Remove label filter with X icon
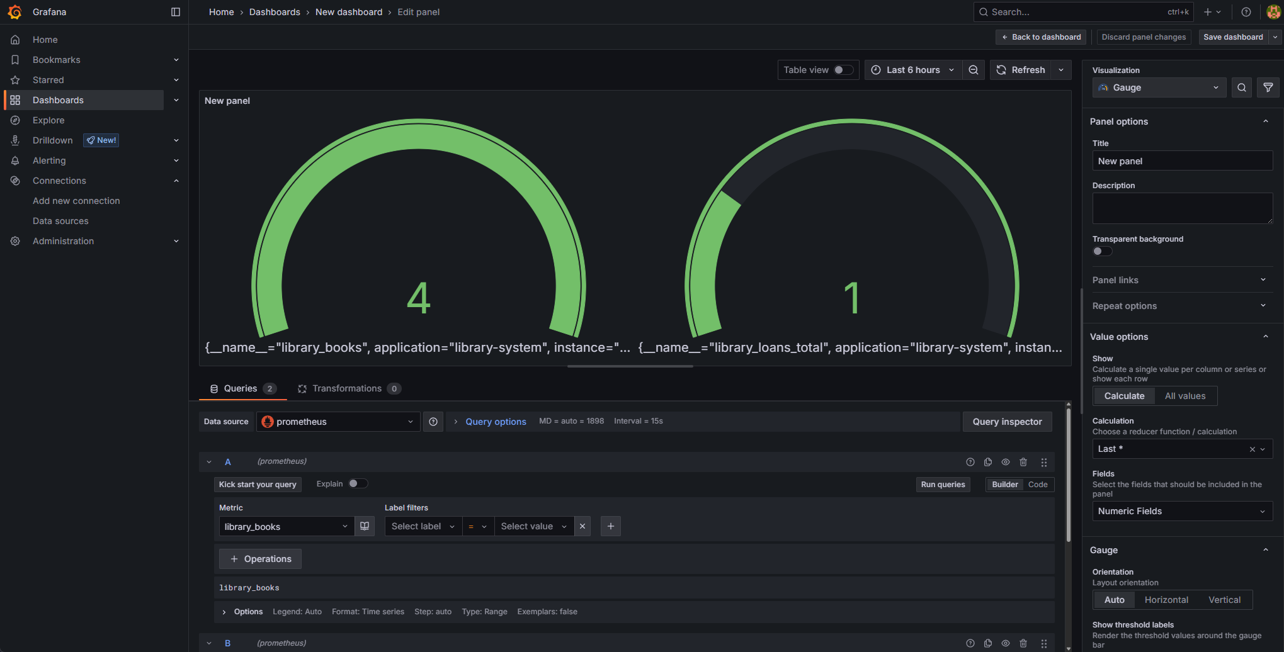The image size is (1284, 652). [x=582, y=526]
